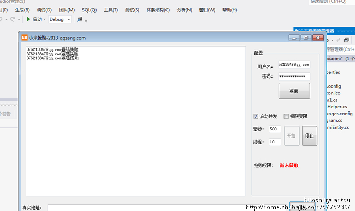Viewport: 355px width, 211px height.
Task: Open the 测试(S) menu
Action: (132, 10)
